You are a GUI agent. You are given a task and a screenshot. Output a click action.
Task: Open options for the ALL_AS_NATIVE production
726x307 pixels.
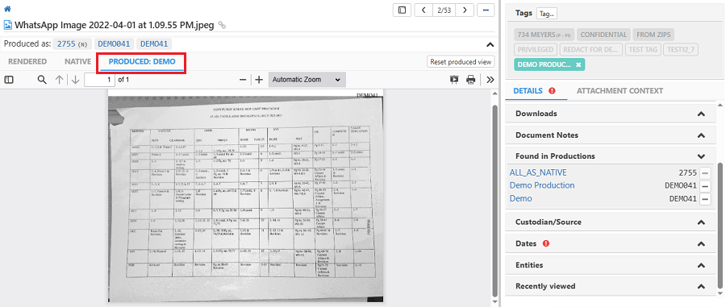(705, 173)
